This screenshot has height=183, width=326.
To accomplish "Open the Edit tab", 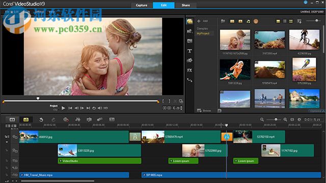I will point(164,5).
